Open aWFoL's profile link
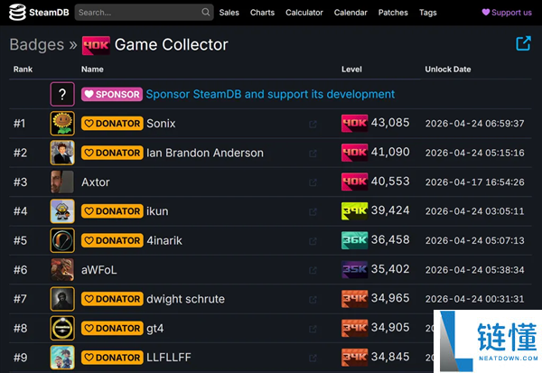This screenshot has width=542, height=373. tap(98, 270)
